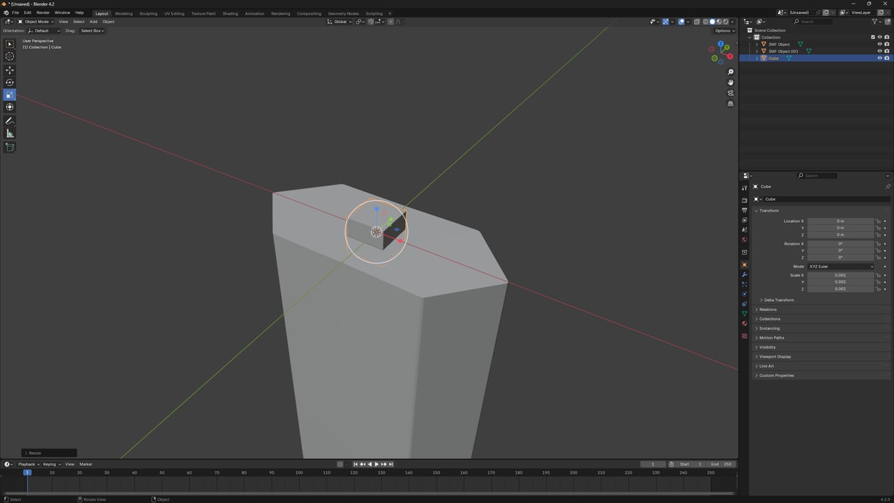Screen dimensions: 894x503
Task: Open the Particles properties tab
Action: pos(745,284)
